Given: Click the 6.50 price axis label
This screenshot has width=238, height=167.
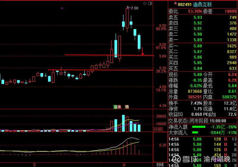Looking at the screenshot, I should [163, 26].
